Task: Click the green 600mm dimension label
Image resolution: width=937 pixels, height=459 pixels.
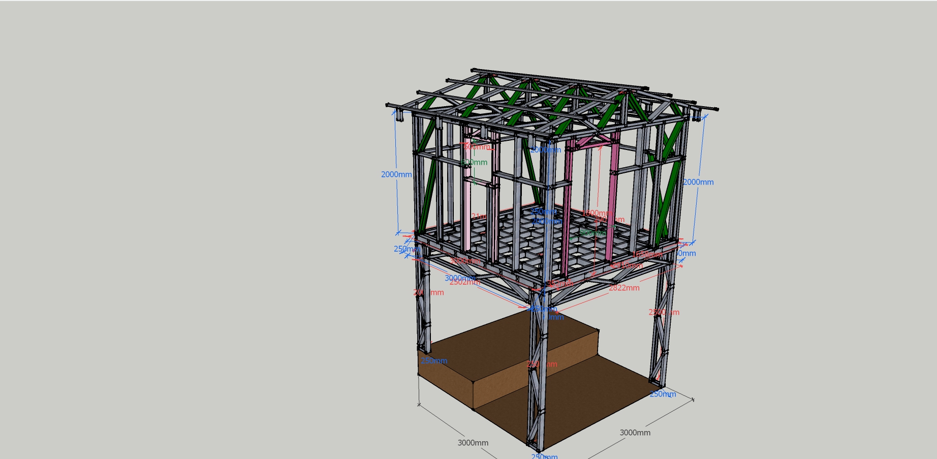Action: pos(474,162)
